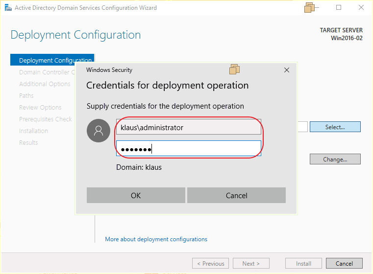This screenshot has height=274, width=373.
Task: Click the Select... button
Action: pos(335,127)
